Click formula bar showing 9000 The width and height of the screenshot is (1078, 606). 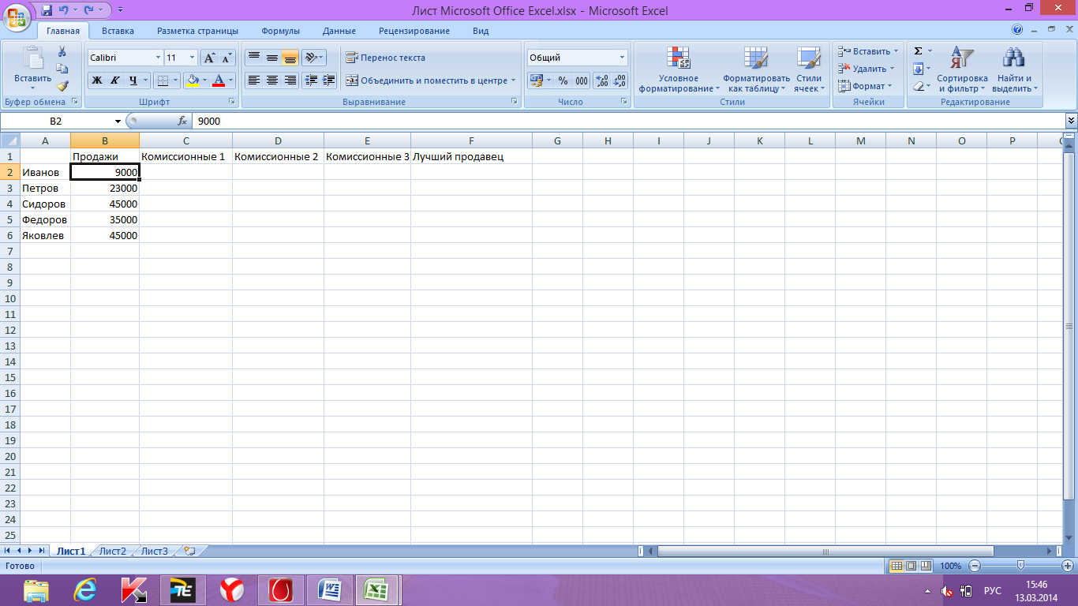point(627,121)
